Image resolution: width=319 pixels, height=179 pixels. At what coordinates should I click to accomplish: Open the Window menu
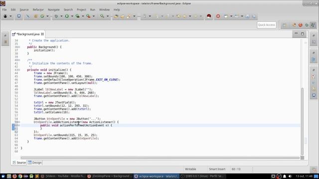coord(104,9)
